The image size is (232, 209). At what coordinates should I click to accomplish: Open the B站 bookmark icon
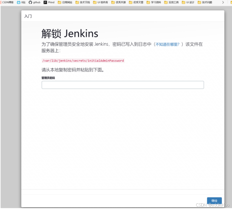pyautogui.click(x=19, y=2)
